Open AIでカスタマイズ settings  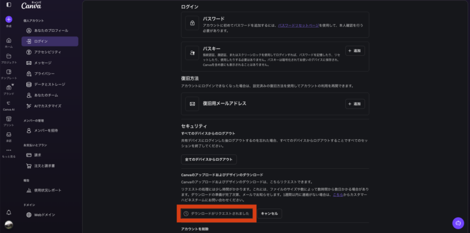50,106
